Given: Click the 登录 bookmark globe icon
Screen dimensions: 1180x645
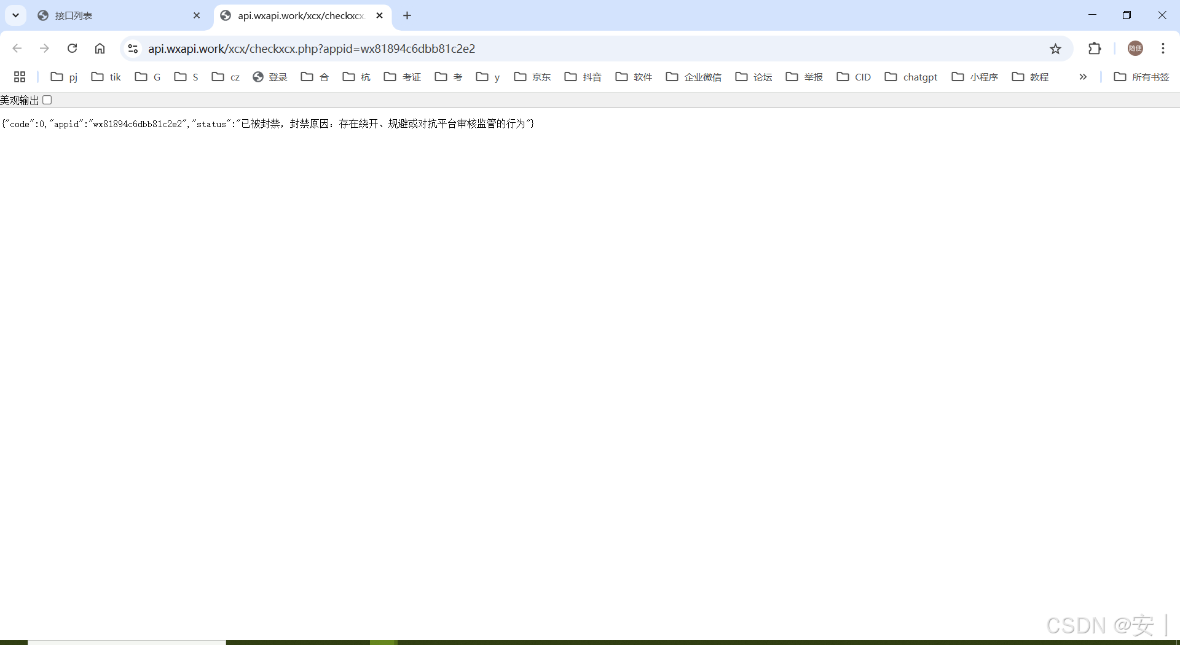Looking at the screenshot, I should click(x=258, y=77).
